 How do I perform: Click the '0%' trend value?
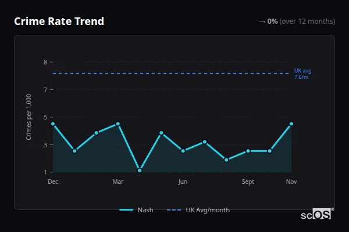coord(272,21)
